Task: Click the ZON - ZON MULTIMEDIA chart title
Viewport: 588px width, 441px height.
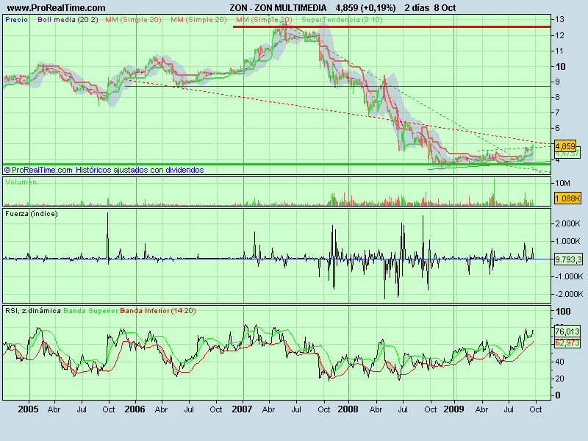Action: pyautogui.click(x=278, y=8)
